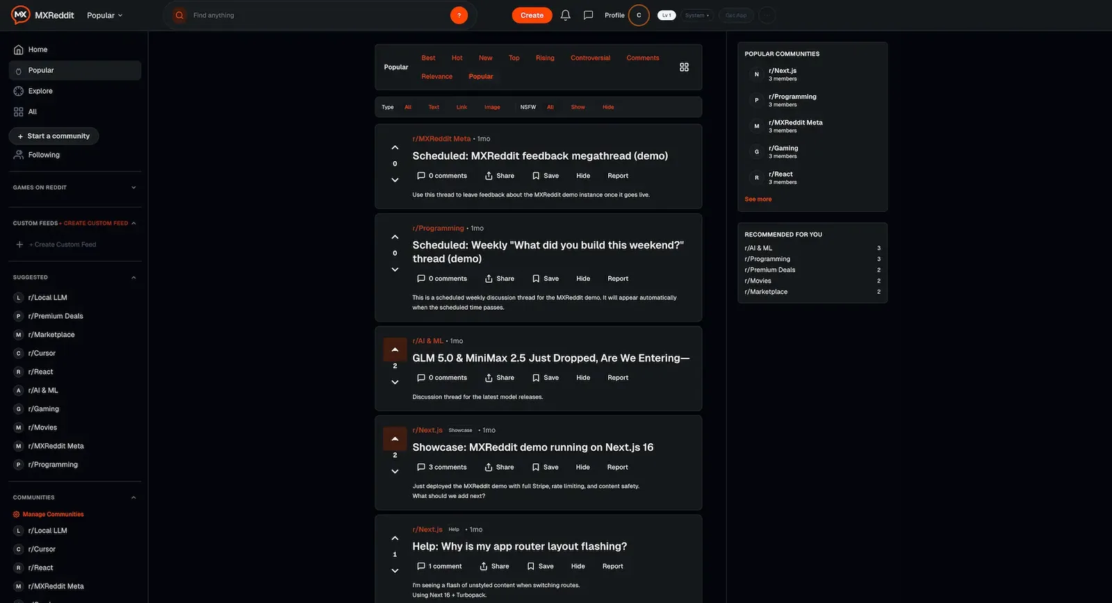Select the Top sort tab

(514, 58)
